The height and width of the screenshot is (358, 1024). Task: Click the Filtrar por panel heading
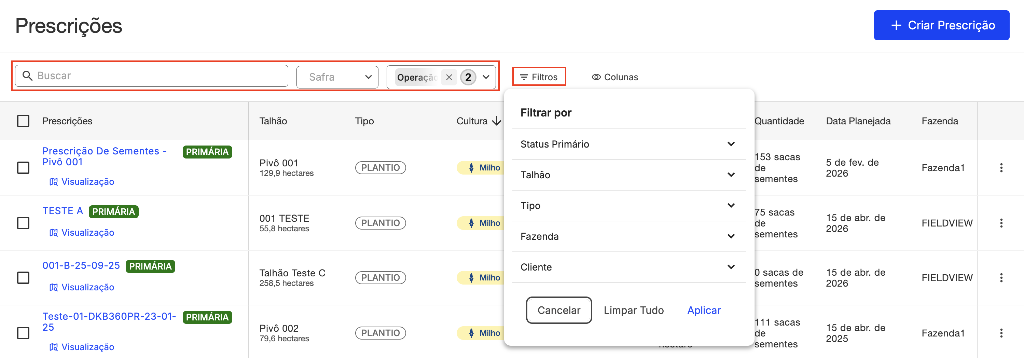click(x=546, y=113)
